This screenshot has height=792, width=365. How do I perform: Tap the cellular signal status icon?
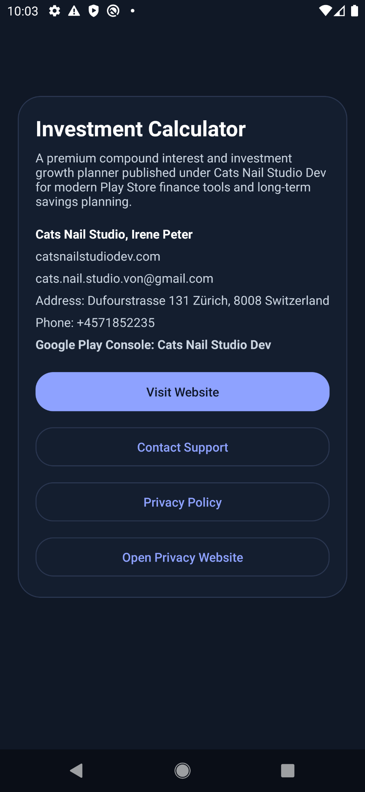(340, 11)
